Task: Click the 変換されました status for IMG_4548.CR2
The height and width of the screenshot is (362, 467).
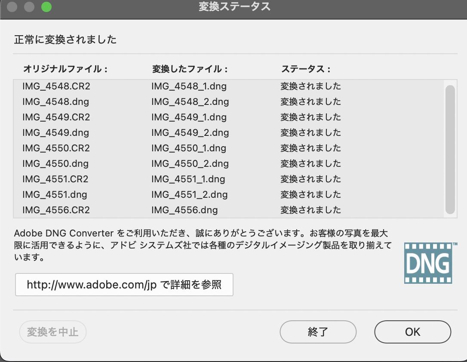Action: coord(310,86)
